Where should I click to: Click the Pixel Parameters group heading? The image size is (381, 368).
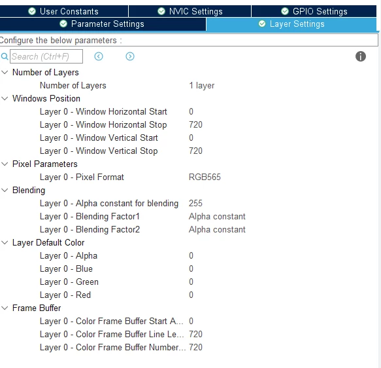[44, 164]
